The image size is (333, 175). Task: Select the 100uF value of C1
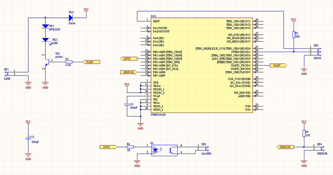(35, 142)
